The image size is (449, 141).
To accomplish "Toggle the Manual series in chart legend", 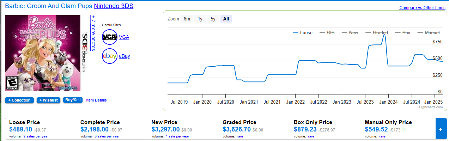I will [428, 32].
